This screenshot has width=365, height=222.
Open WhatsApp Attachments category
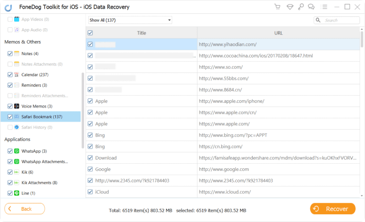point(45,161)
